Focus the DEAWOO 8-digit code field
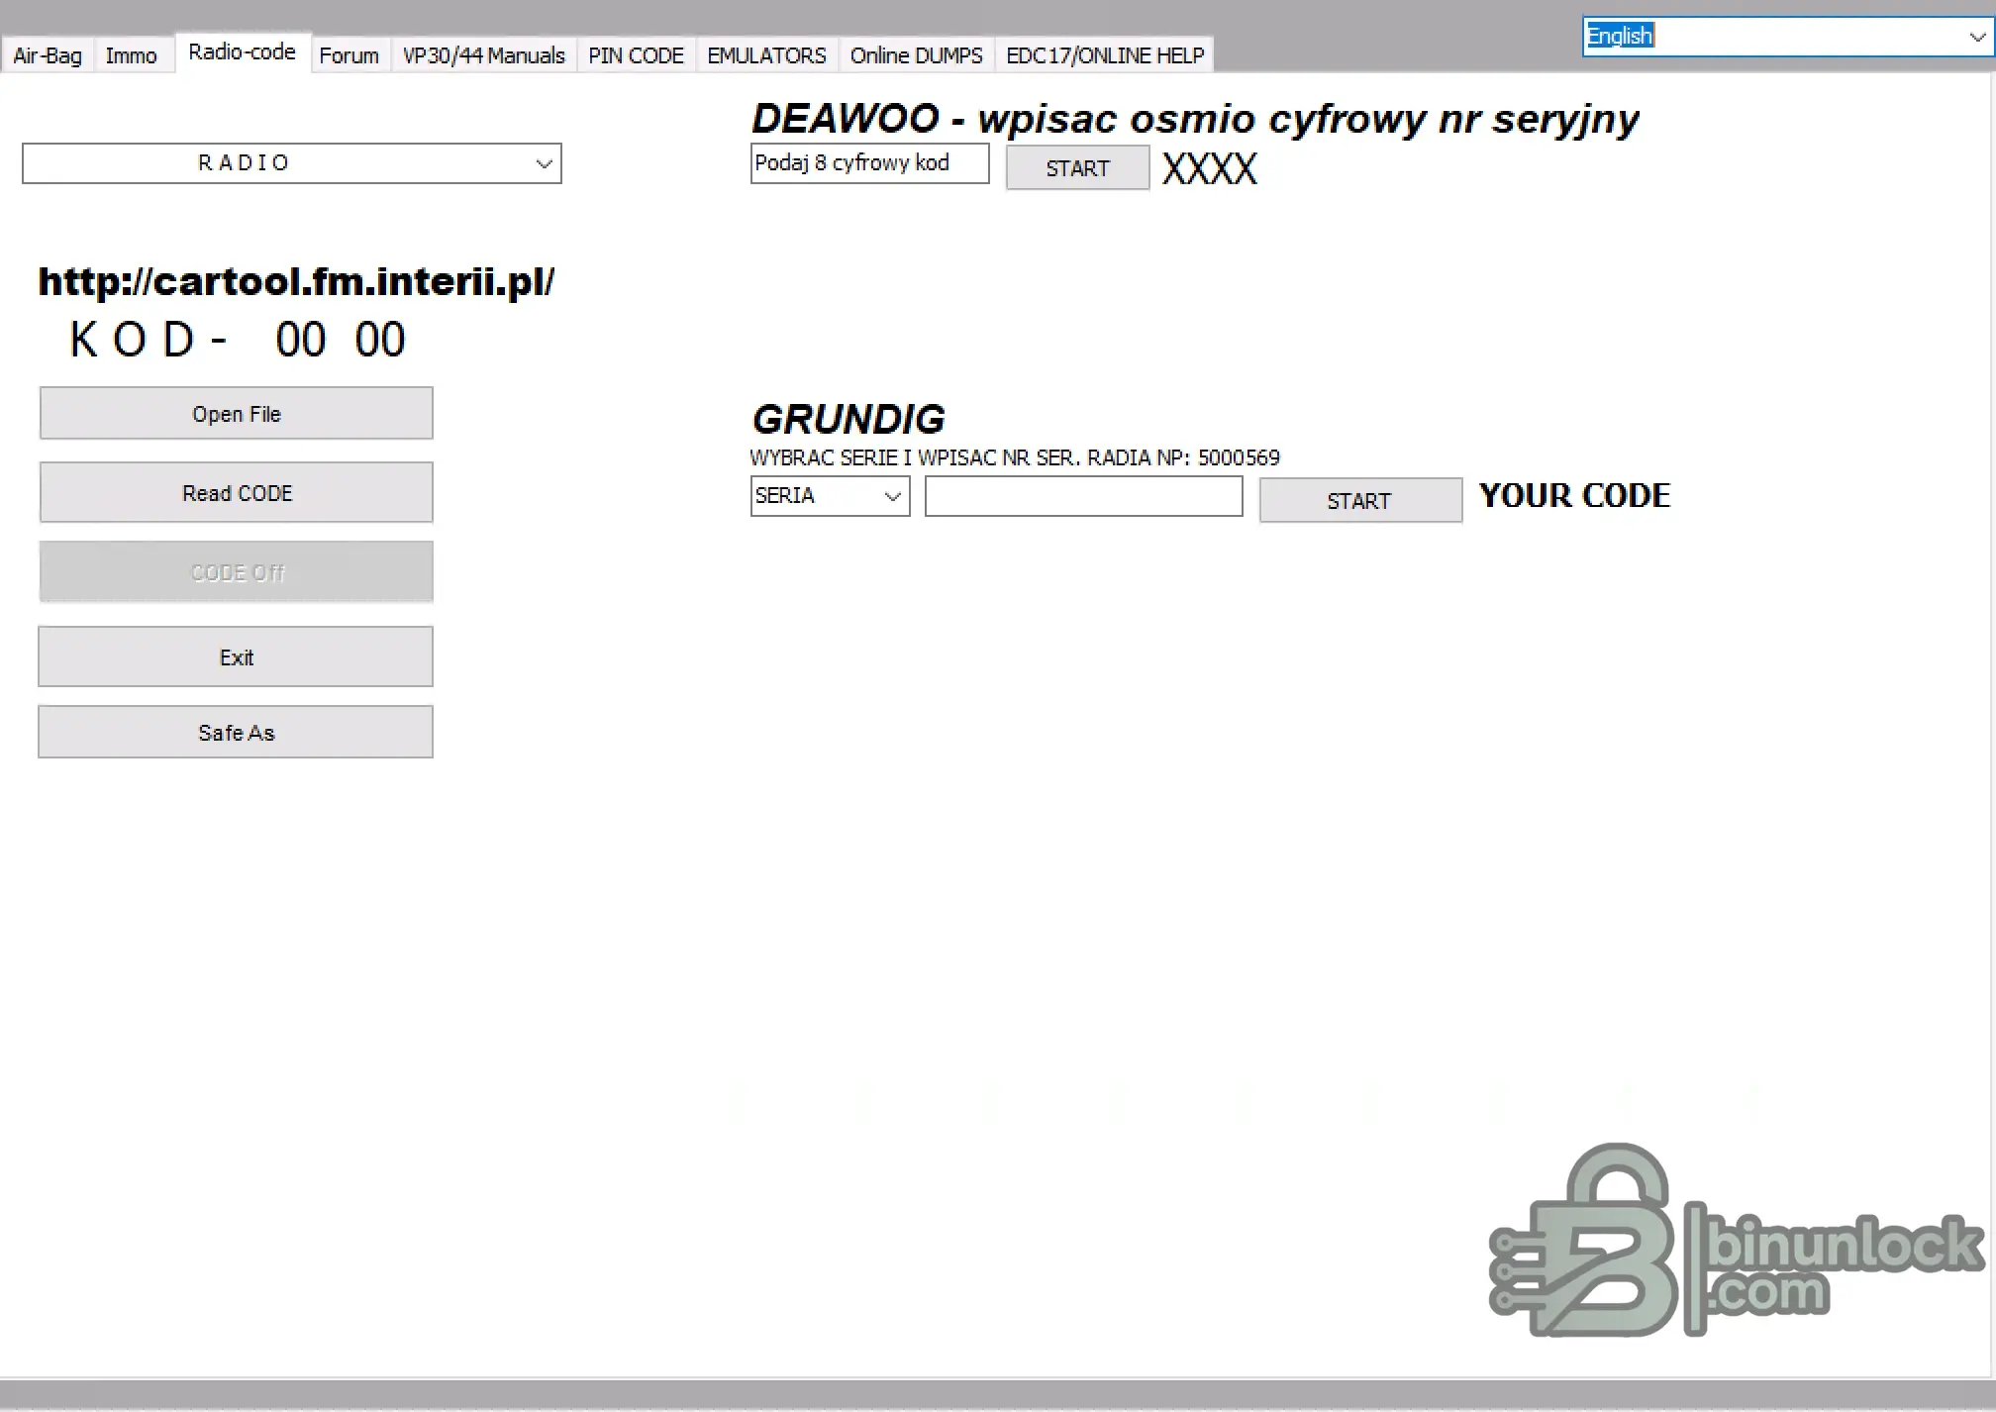 pos(870,163)
